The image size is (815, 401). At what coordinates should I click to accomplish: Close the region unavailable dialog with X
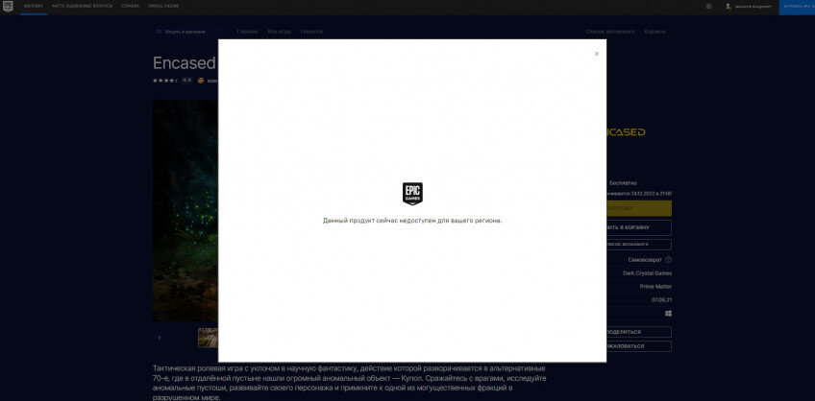pyautogui.click(x=597, y=54)
